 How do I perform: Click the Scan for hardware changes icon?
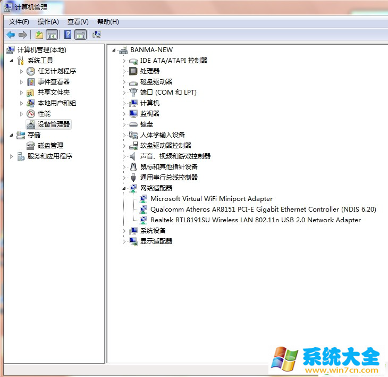point(97,35)
